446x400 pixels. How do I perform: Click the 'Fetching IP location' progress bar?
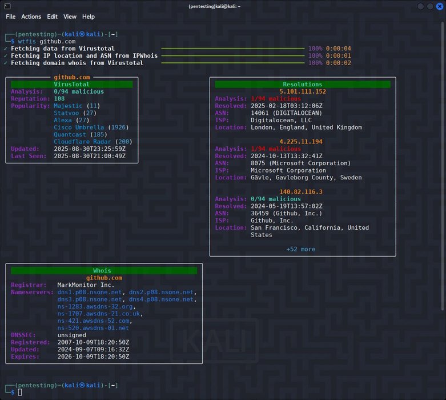point(232,56)
